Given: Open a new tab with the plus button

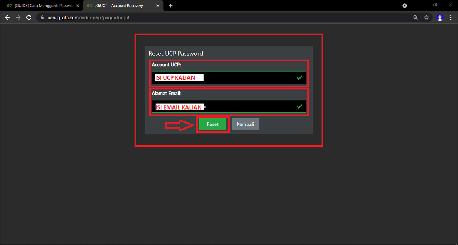Looking at the screenshot, I should 171,6.
